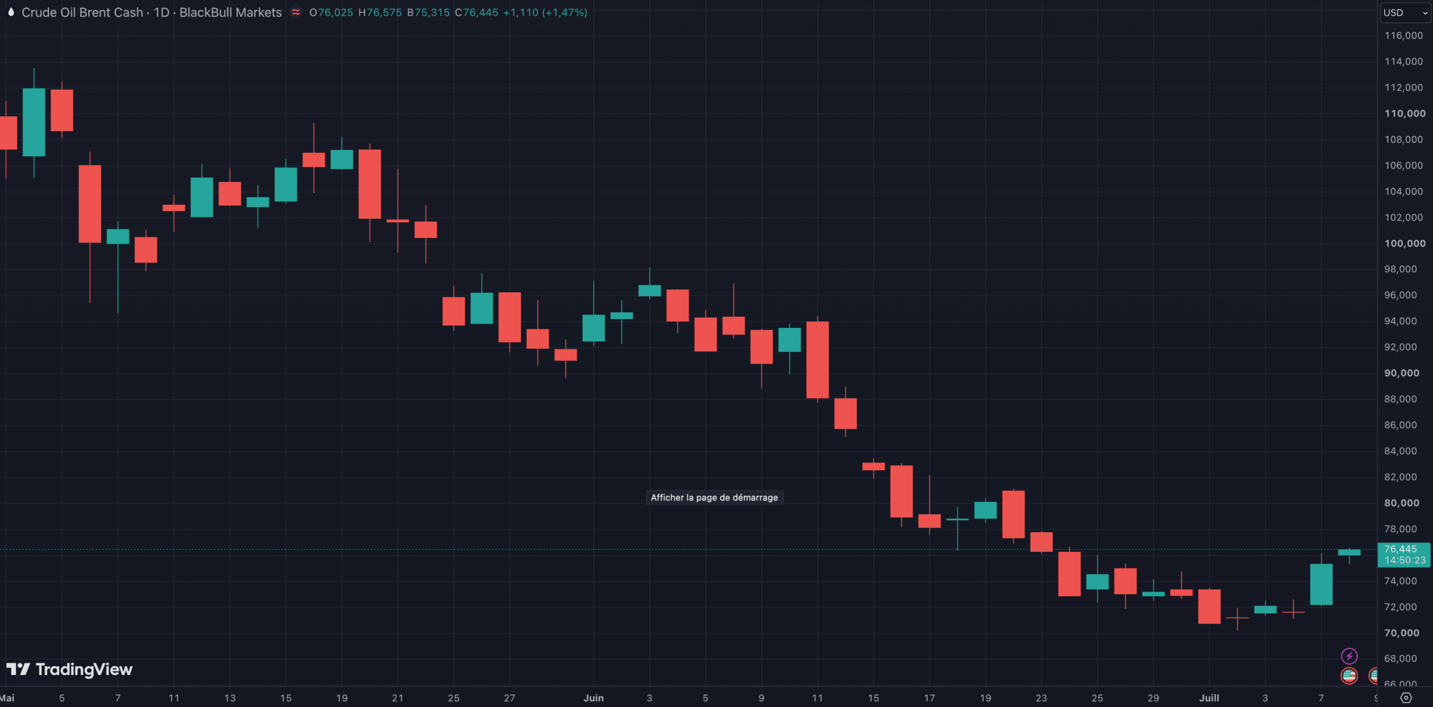Click the date label 21 on time axis
The width and height of the screenshot is (1433, 707).
coord(397,698)
